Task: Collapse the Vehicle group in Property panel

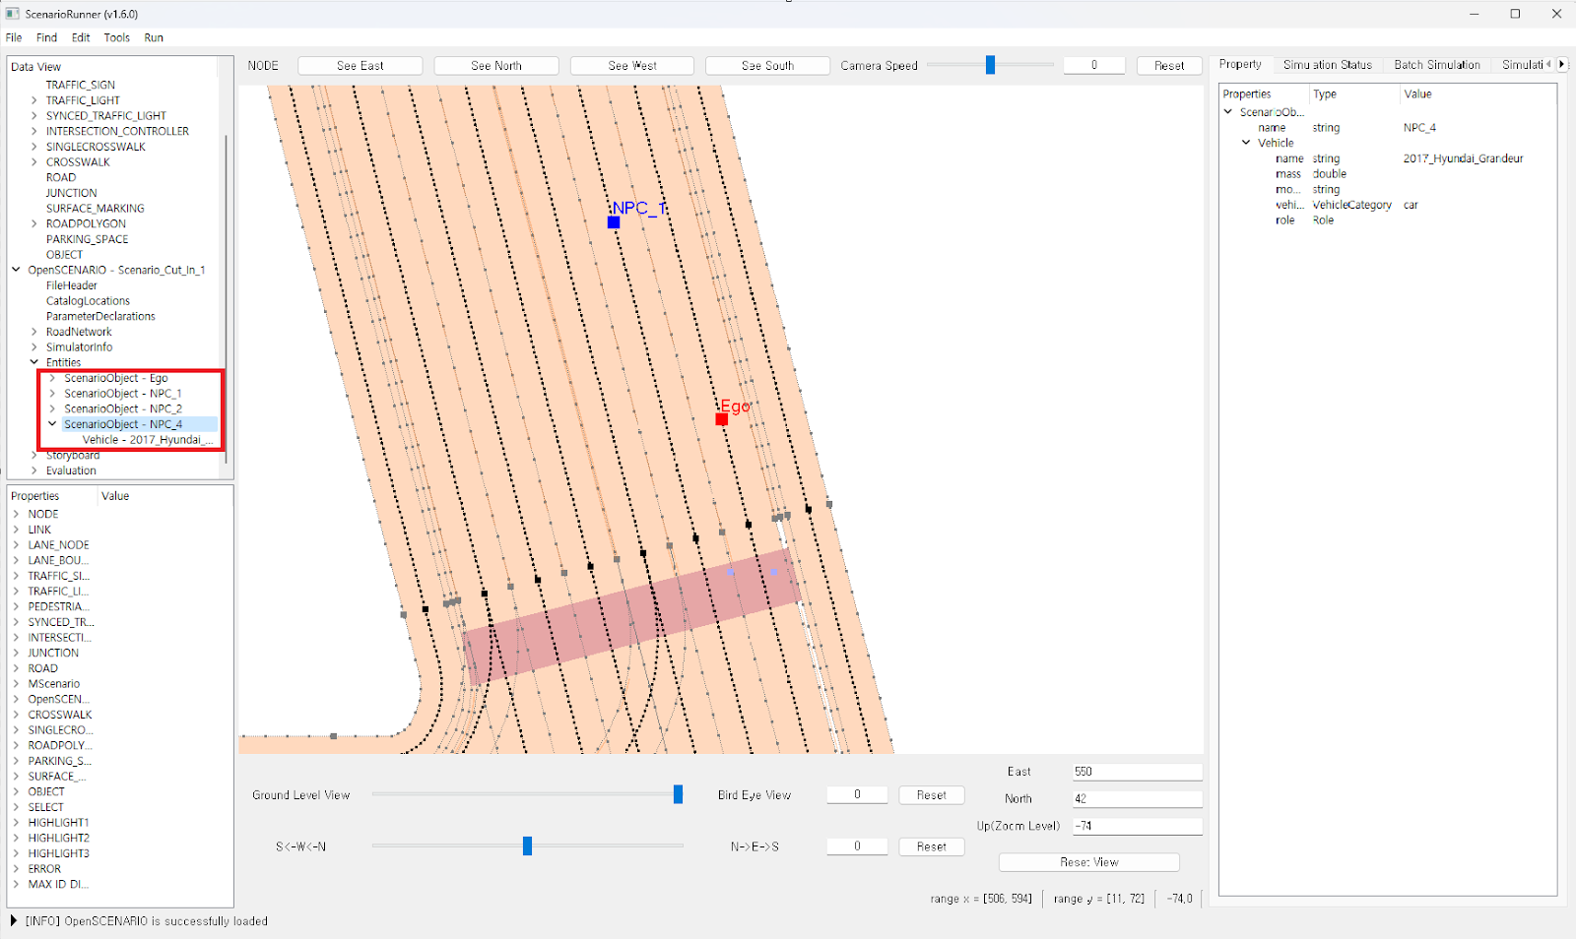Action: pos(1246,143)
